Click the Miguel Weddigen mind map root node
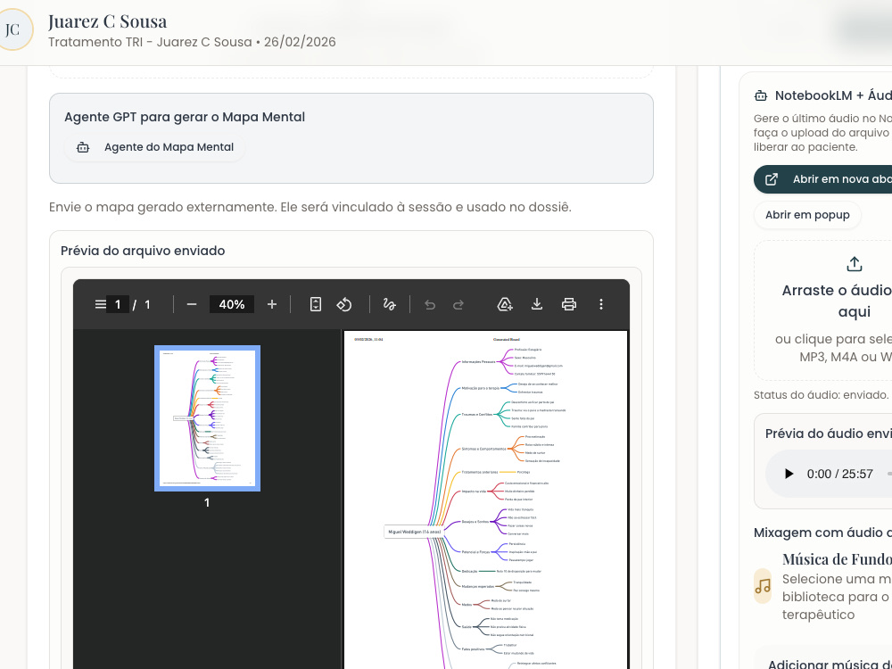 [414, 532]
